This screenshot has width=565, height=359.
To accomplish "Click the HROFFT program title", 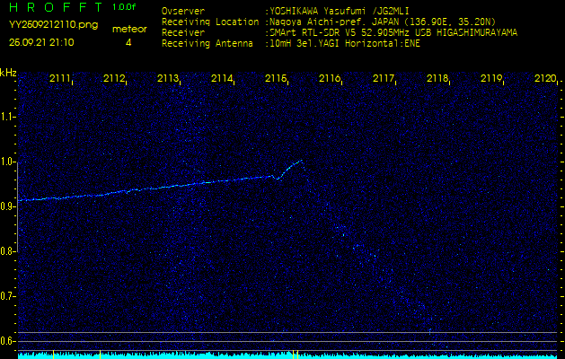I will coord(57,7).
